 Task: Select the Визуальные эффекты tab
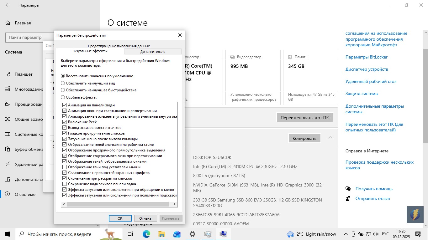(x=90, y=51)
